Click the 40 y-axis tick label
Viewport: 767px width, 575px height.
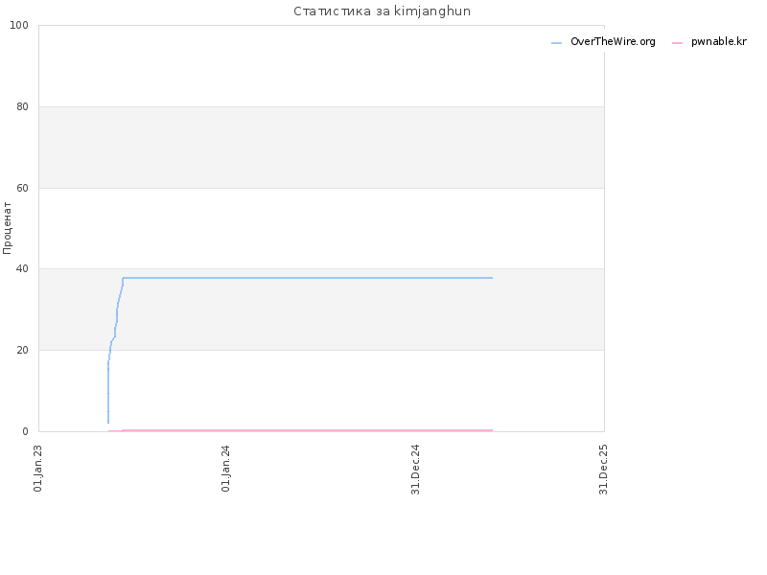point(22,269)
